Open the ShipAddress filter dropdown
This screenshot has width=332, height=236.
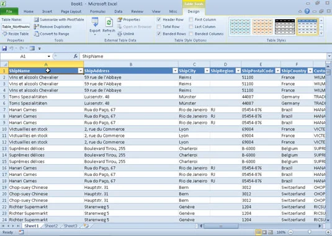[175, 71]
